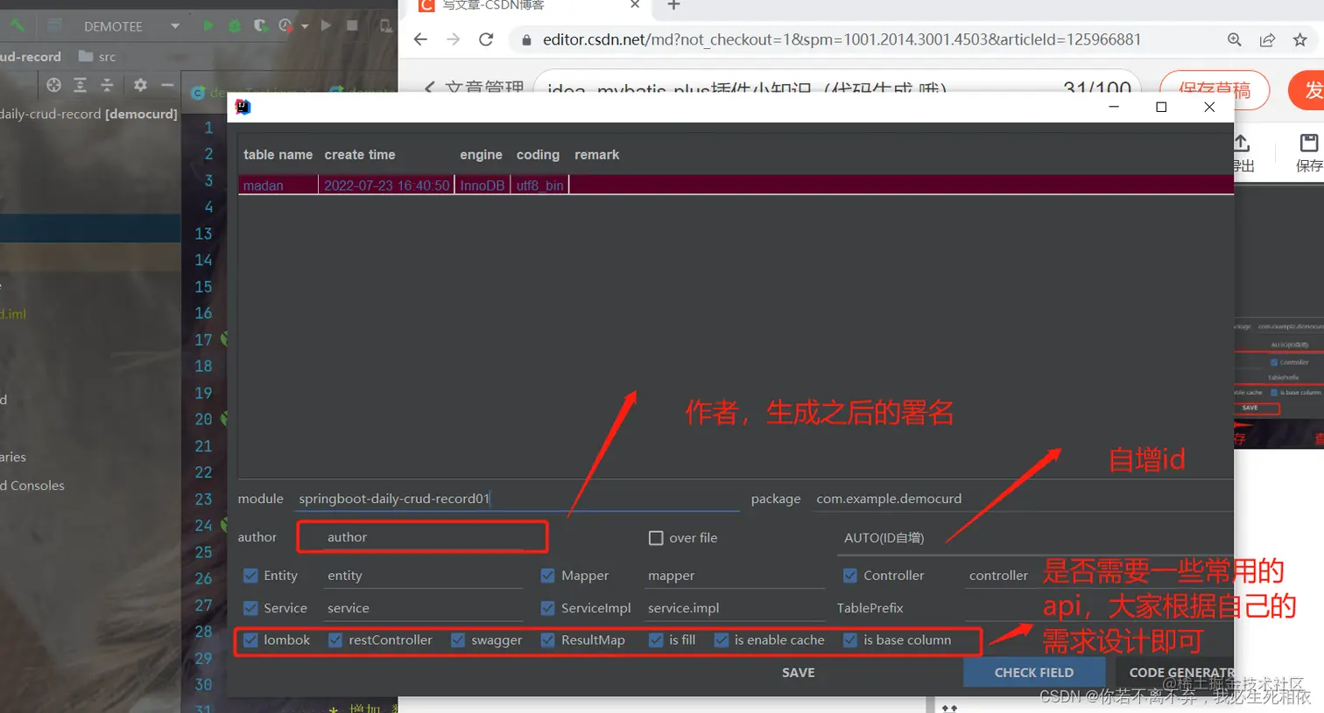Toggle the is enable cache checkbox
The height and width of the screenshot is (713, 1324).
721,640
